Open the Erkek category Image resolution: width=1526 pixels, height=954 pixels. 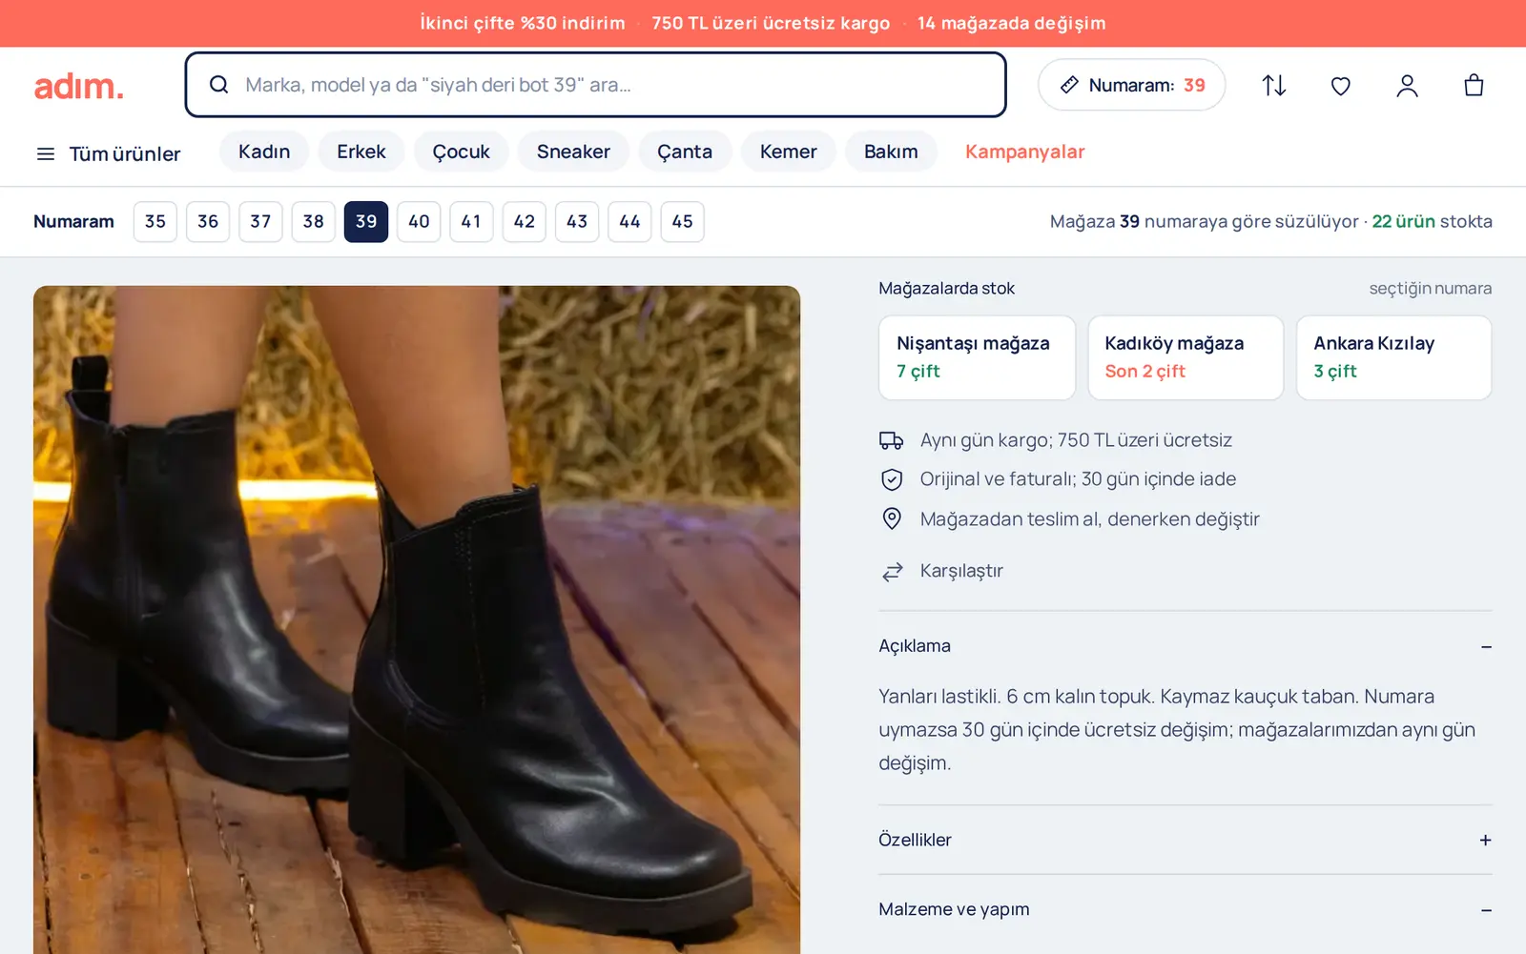click(361, 152)
